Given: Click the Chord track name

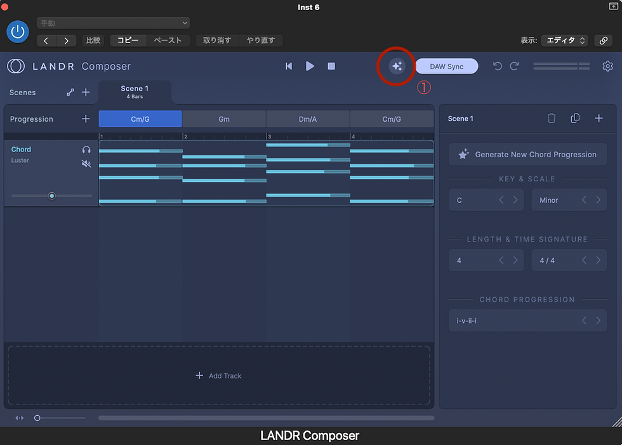Looking at the screenshot, I should coord(21,150).
